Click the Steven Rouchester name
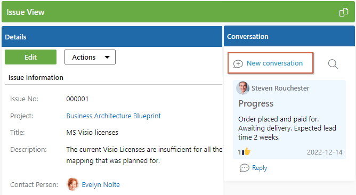 click(280, 88)
